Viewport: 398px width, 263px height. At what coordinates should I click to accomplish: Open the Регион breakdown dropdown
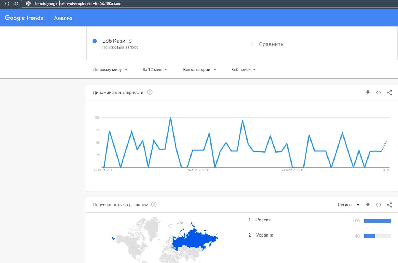tap(349, 205)
